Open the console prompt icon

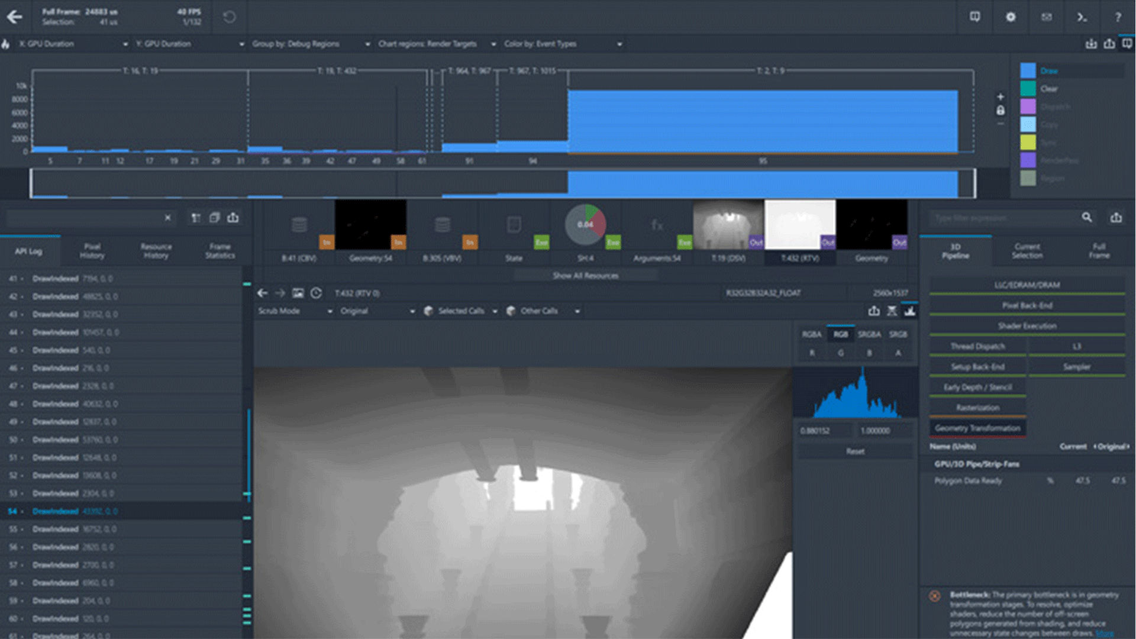tap(1082, 17)
